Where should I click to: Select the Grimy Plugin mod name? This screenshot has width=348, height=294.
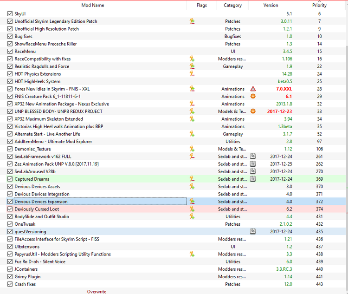27,277
